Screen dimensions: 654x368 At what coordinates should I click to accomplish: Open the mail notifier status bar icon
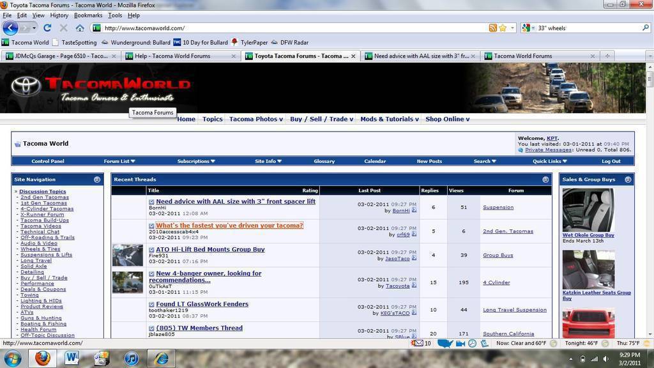[417, 343]
